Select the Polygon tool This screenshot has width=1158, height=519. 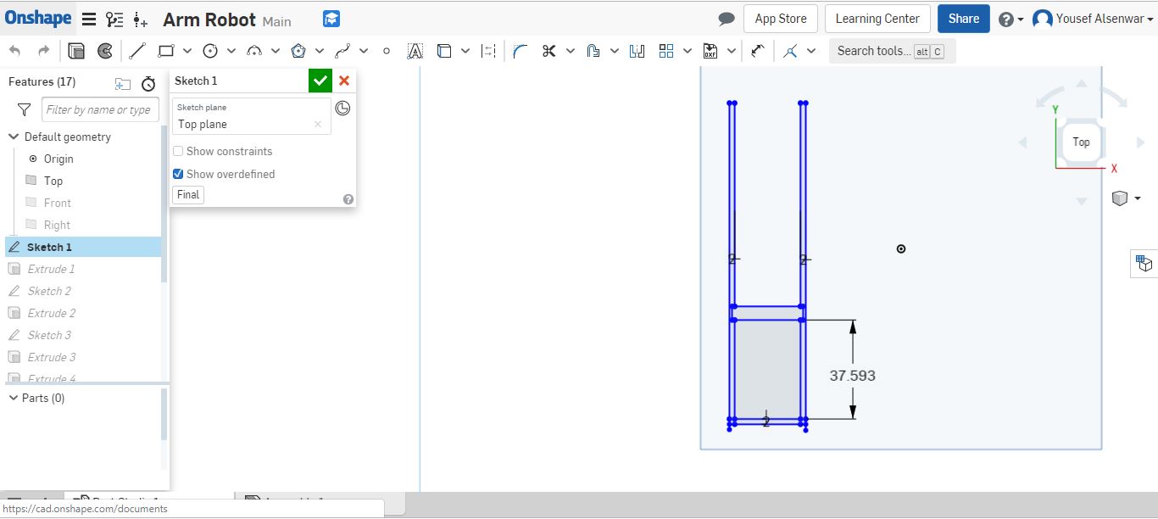coord(298,51)
